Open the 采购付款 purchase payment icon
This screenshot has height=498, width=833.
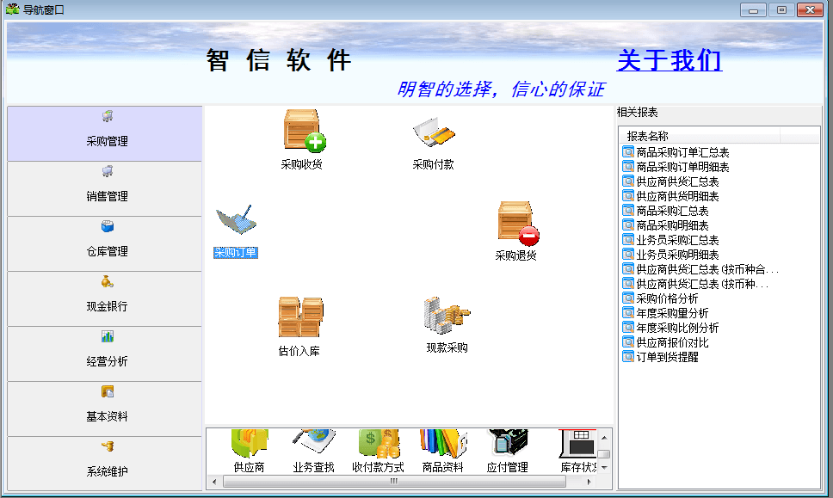pyautogui.click(x=433, y=133)
